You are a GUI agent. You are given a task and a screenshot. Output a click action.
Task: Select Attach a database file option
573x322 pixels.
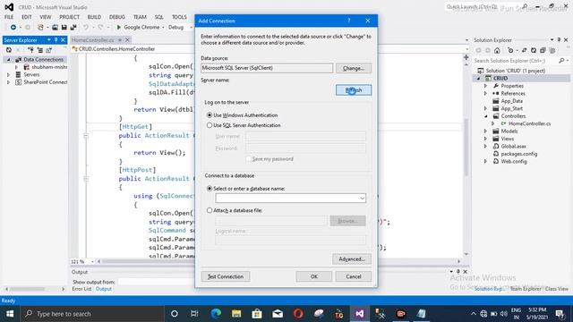tap(210, 210)
